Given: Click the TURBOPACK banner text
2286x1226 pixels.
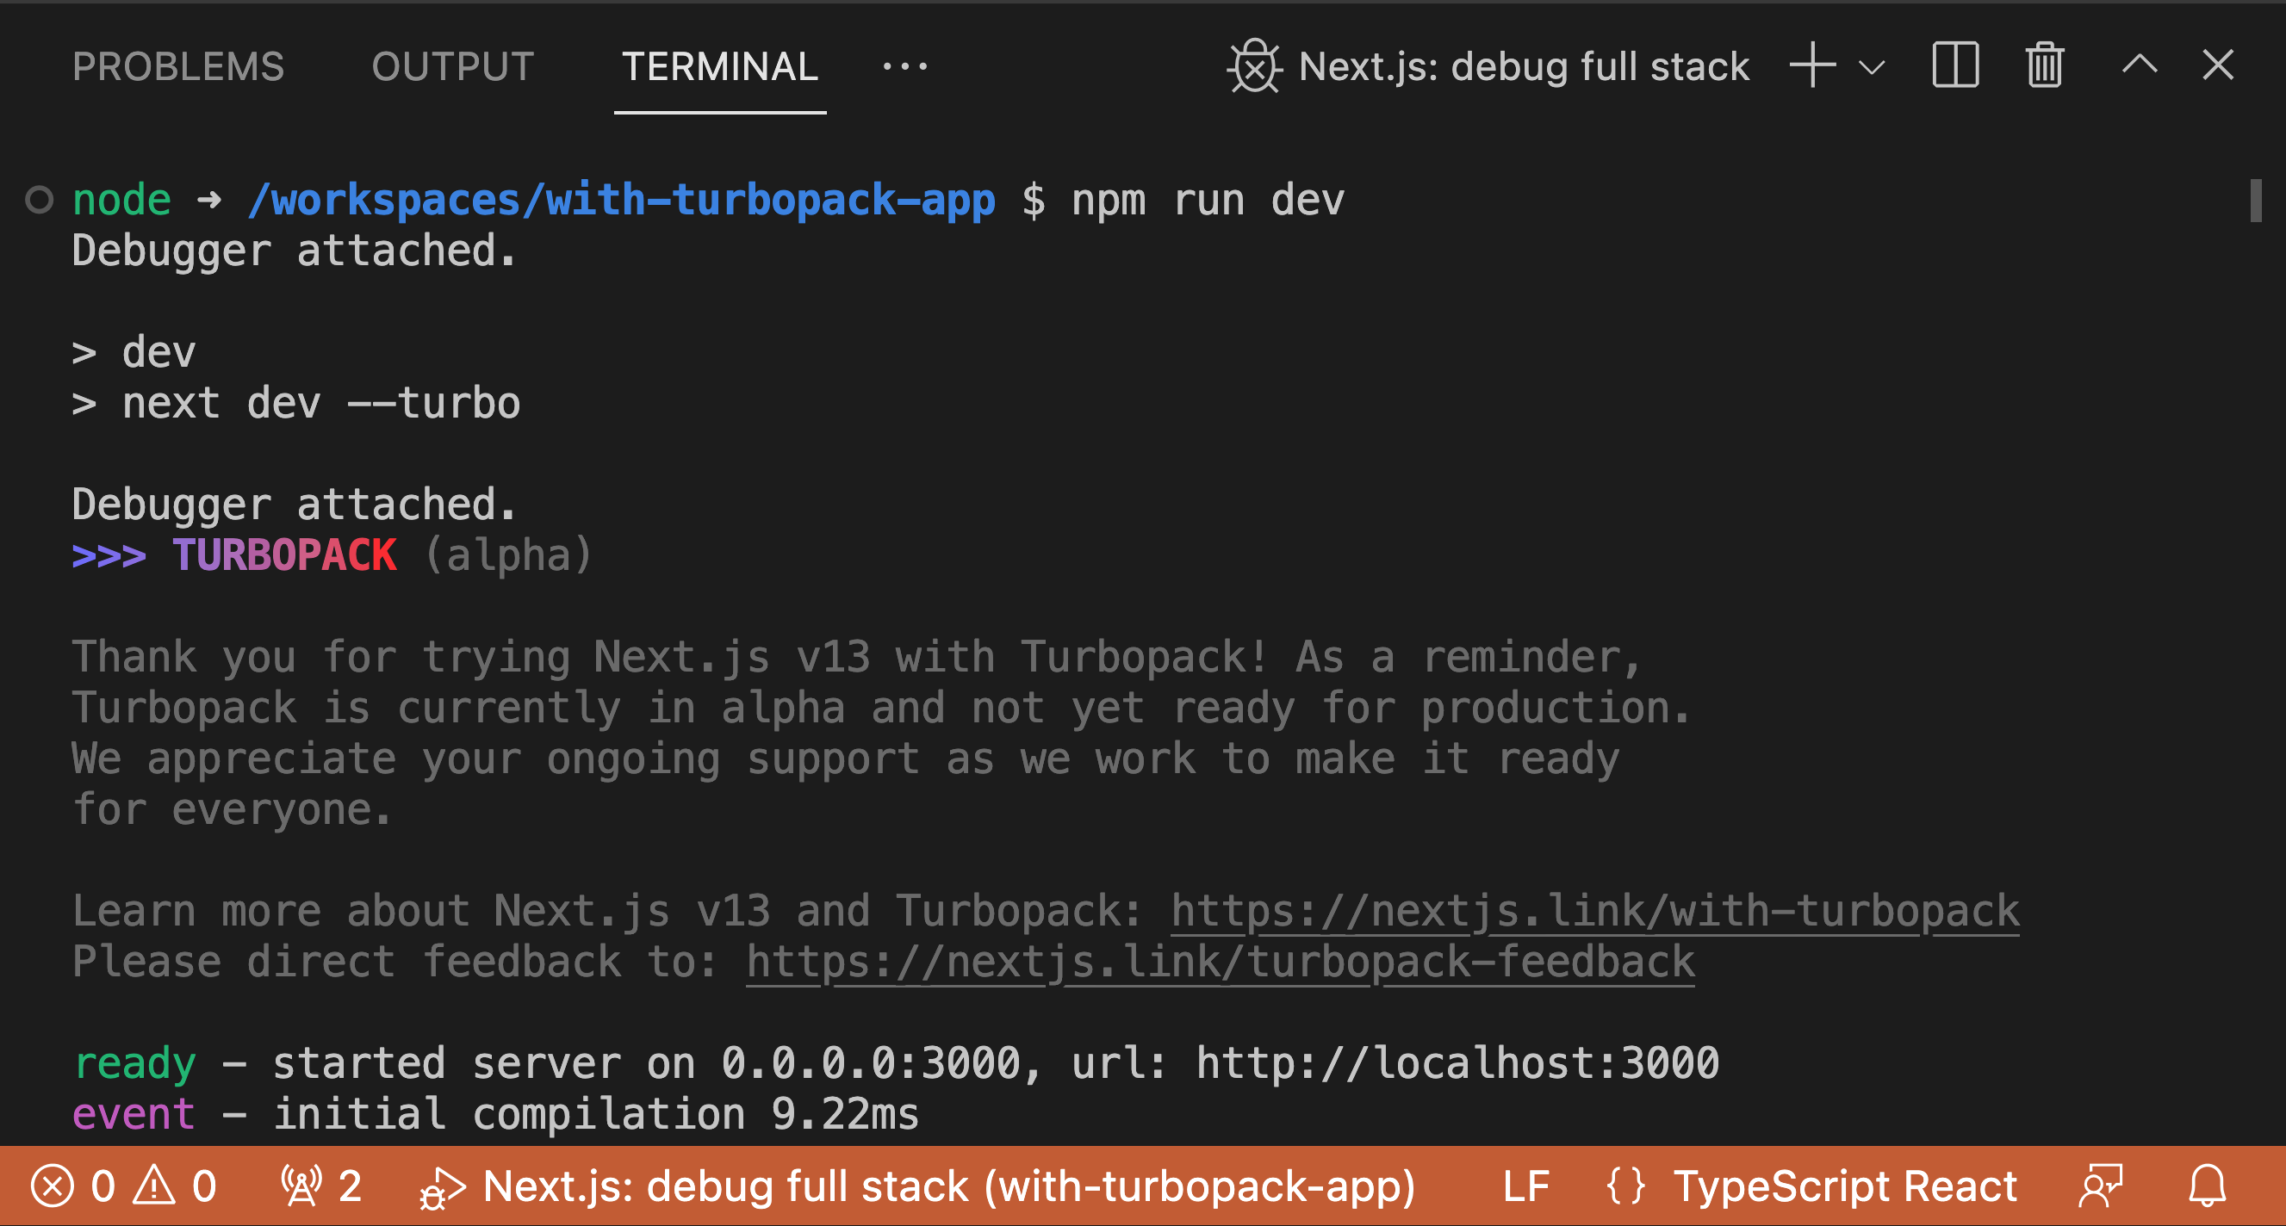Looking at the screenshot, I should click(284, 555).
